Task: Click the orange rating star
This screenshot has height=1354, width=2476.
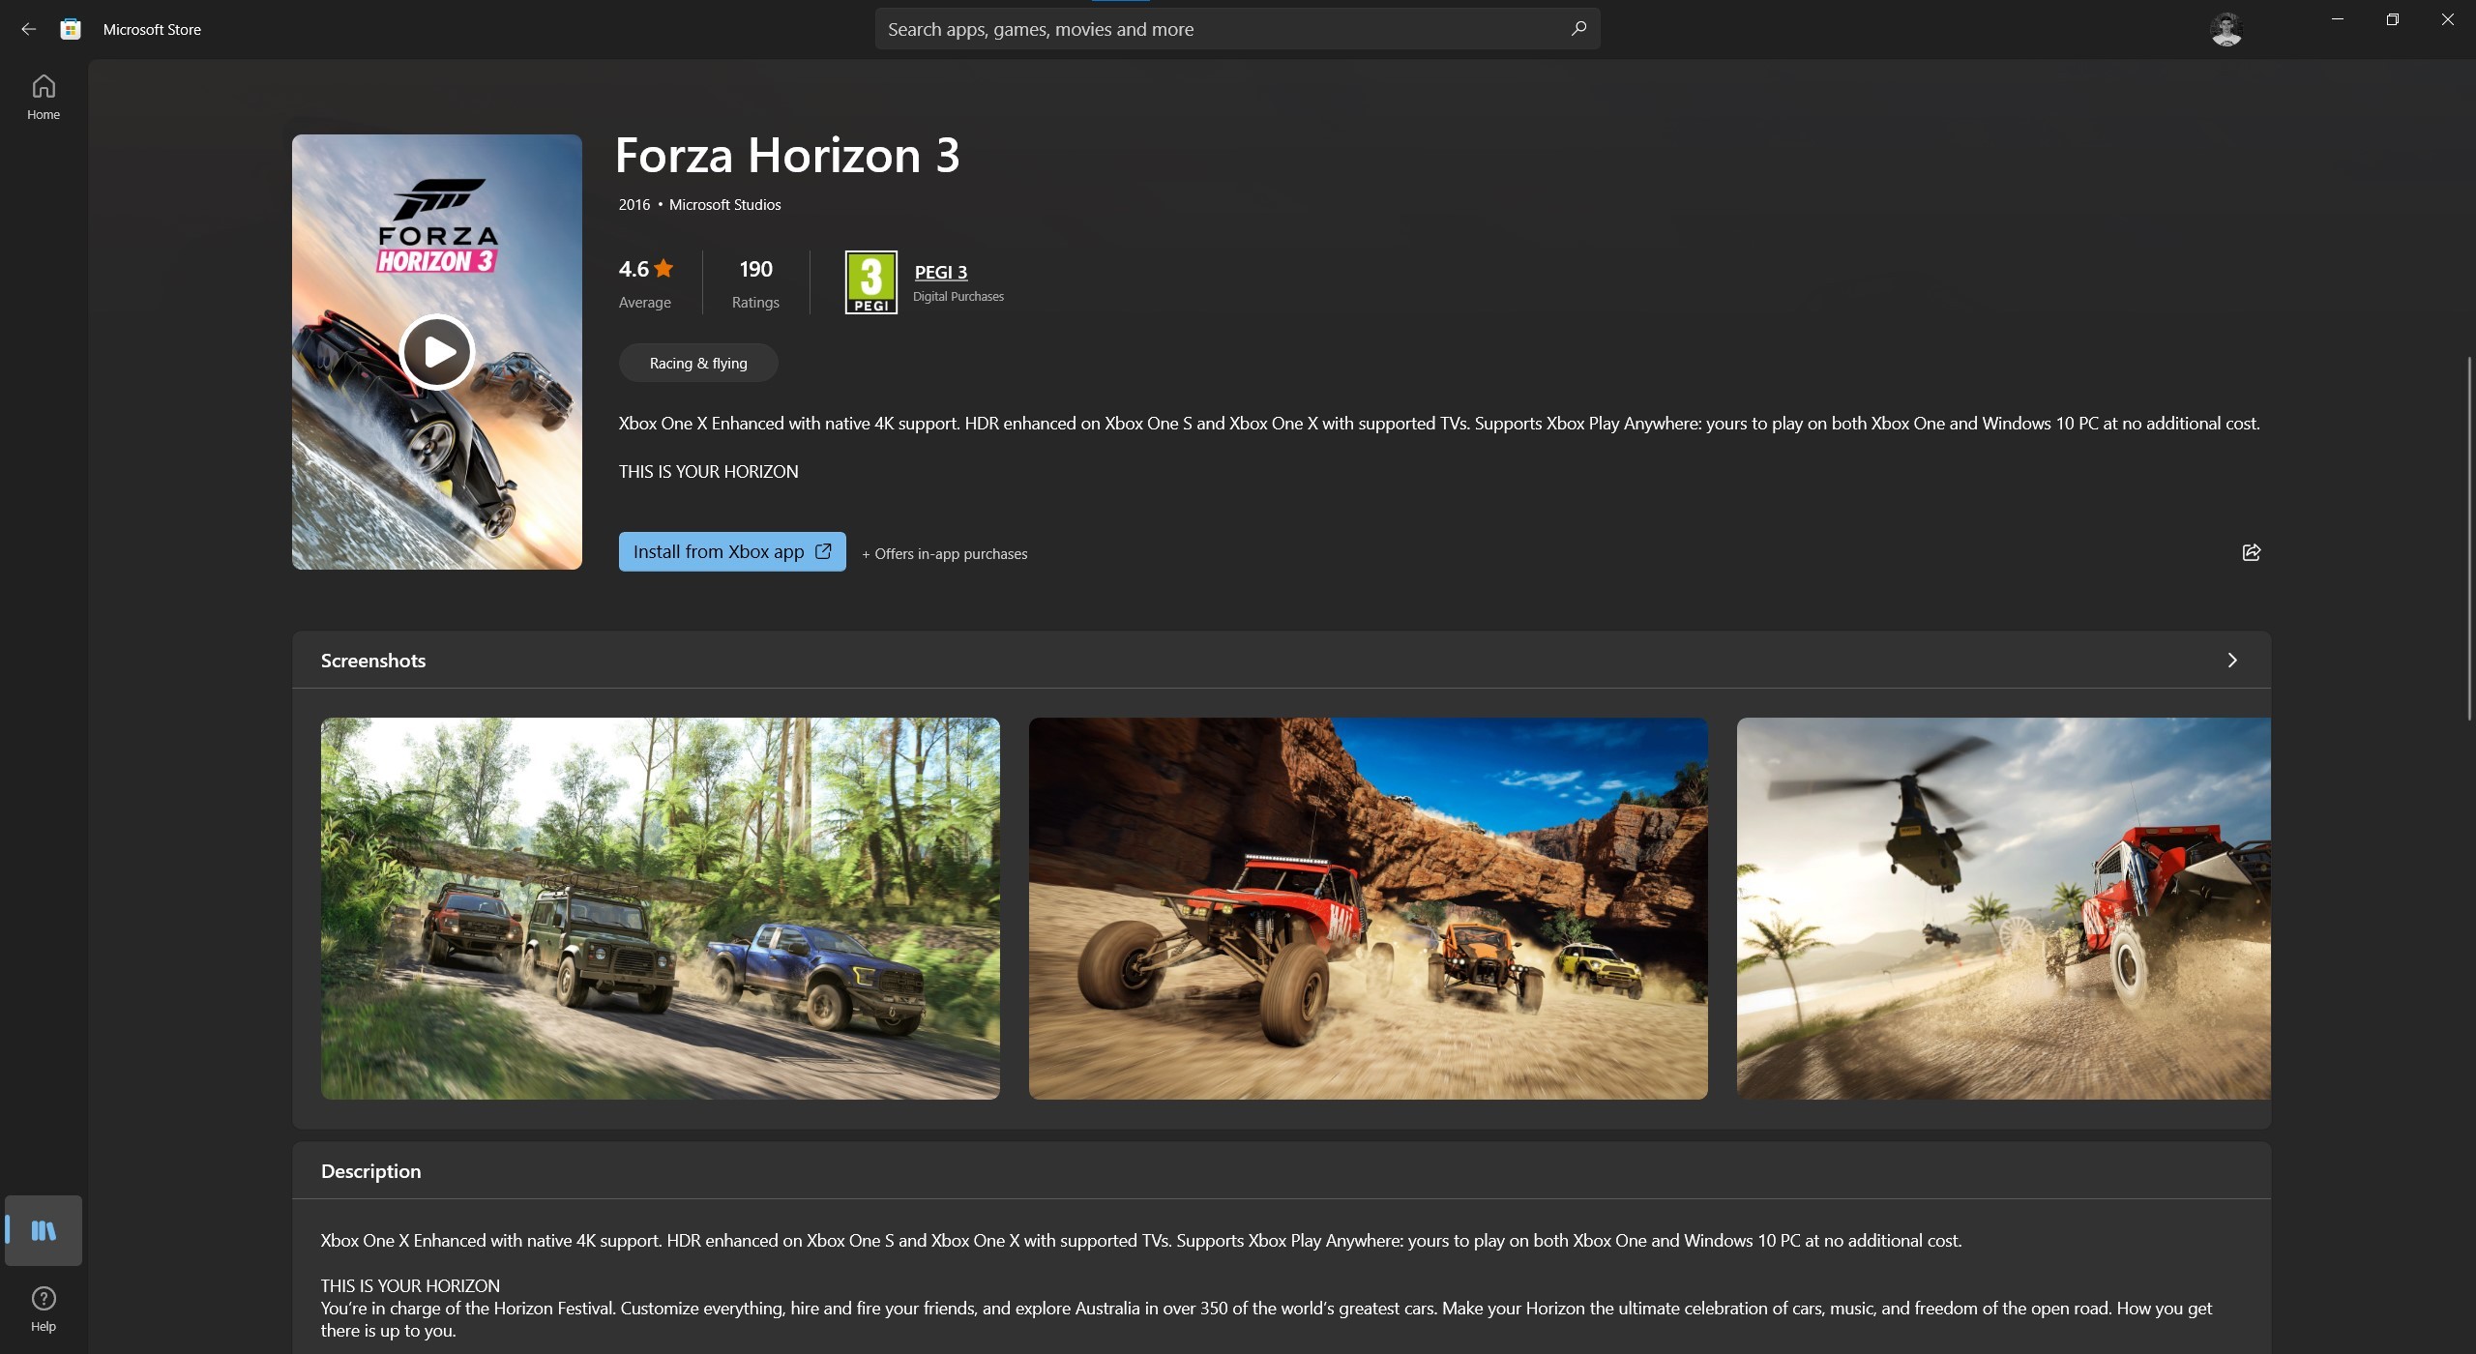Action: [663, 268]
